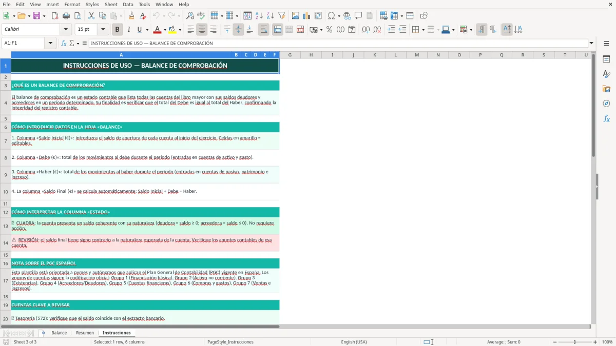The width and height of the screenshot is (616, 346).
Task: Toggle Italic formatting
Action: [129, 30]
